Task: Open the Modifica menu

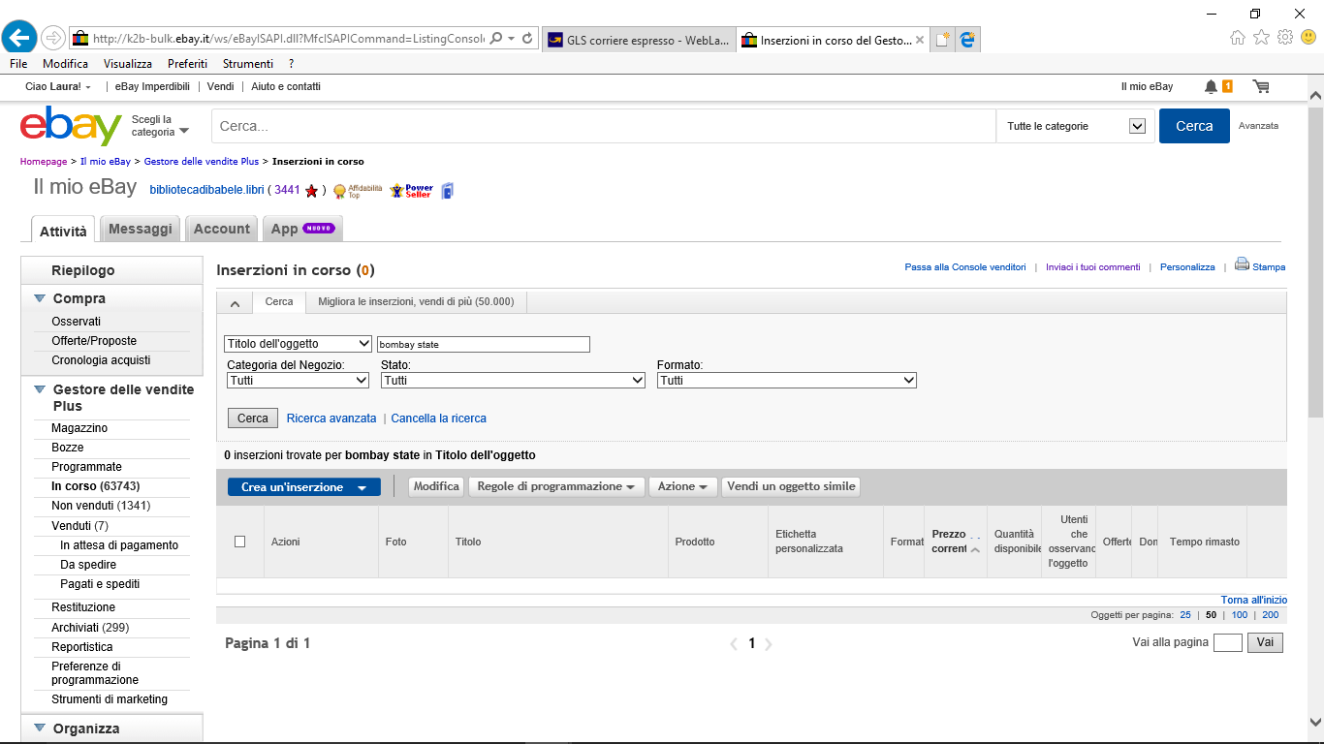Action: pos(65,64)
